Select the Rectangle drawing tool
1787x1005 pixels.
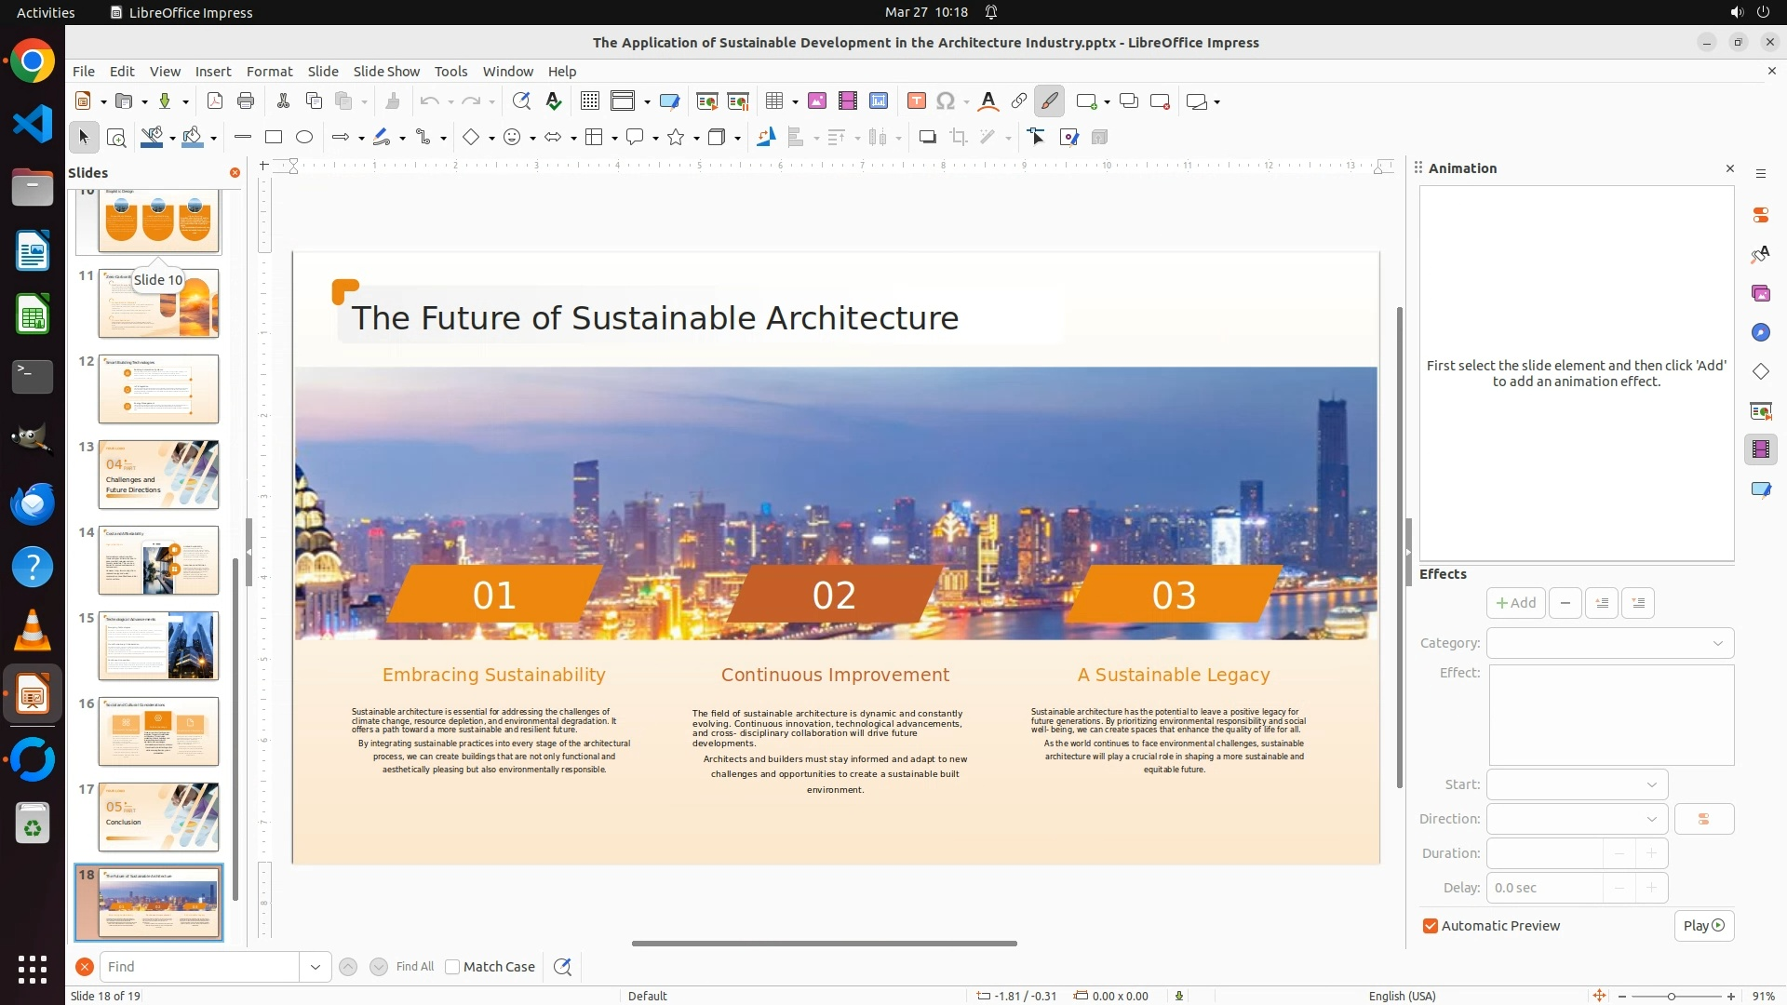pos(274,138)
